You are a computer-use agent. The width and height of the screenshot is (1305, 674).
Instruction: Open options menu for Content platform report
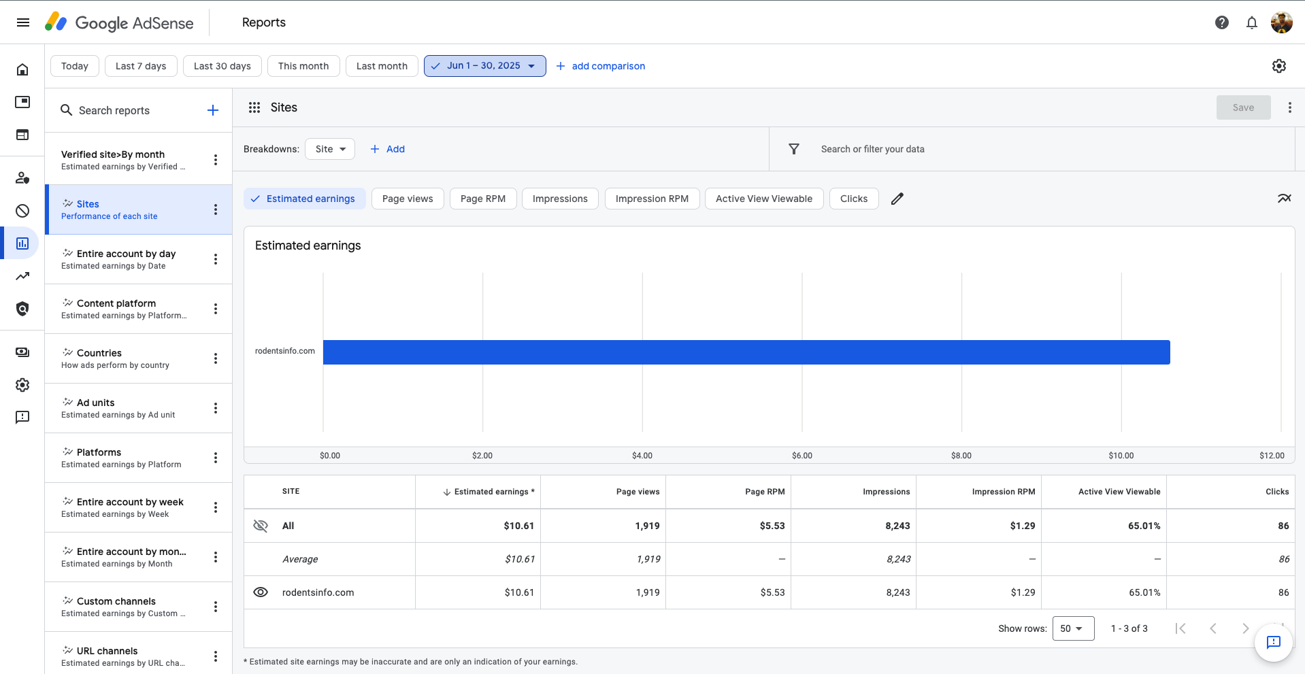point(216,309)
